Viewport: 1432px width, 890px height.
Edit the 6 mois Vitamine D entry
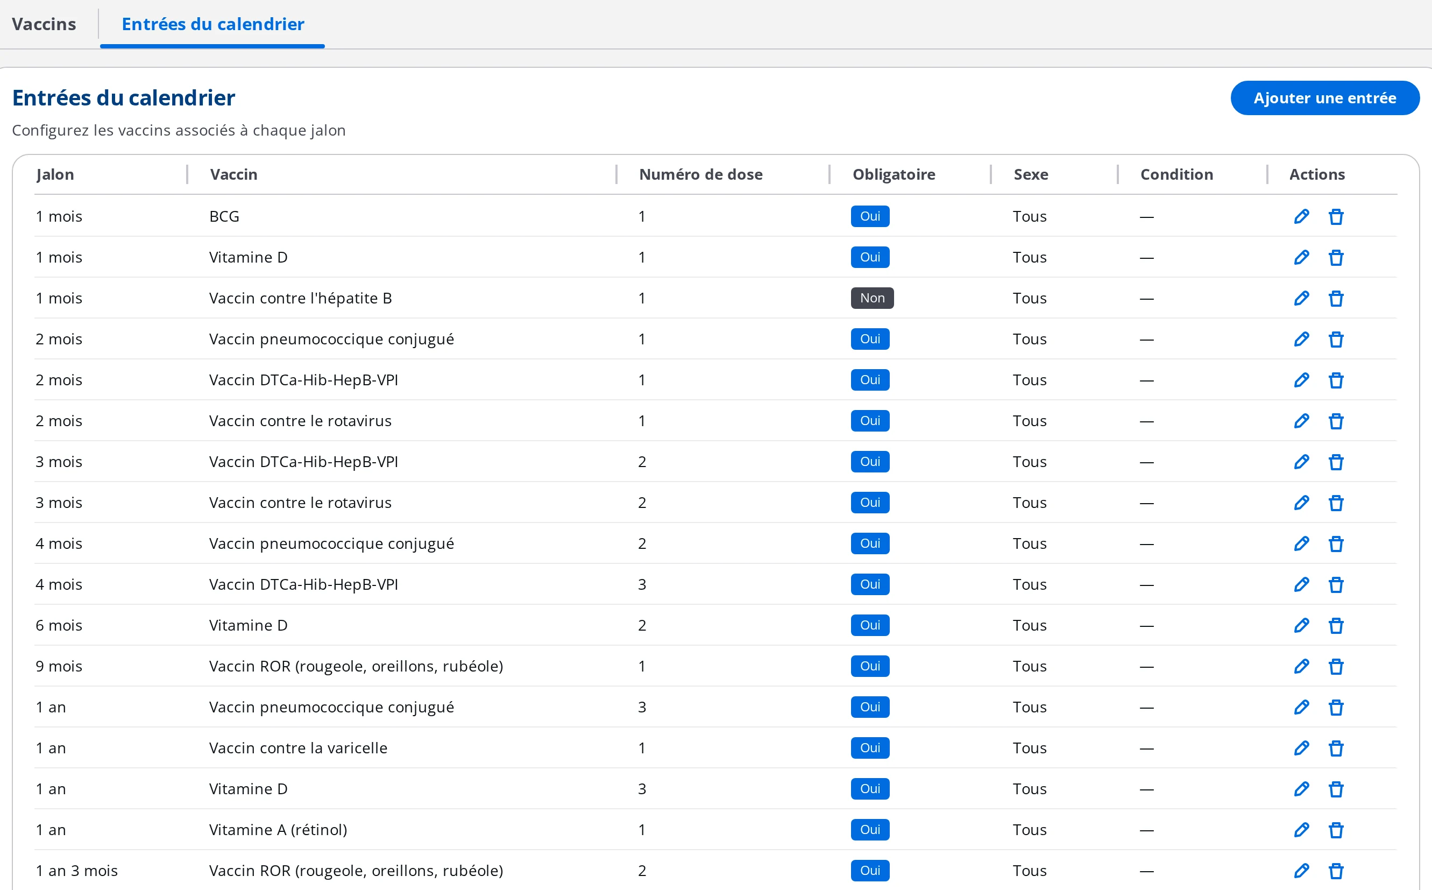tap(1301, 626)
